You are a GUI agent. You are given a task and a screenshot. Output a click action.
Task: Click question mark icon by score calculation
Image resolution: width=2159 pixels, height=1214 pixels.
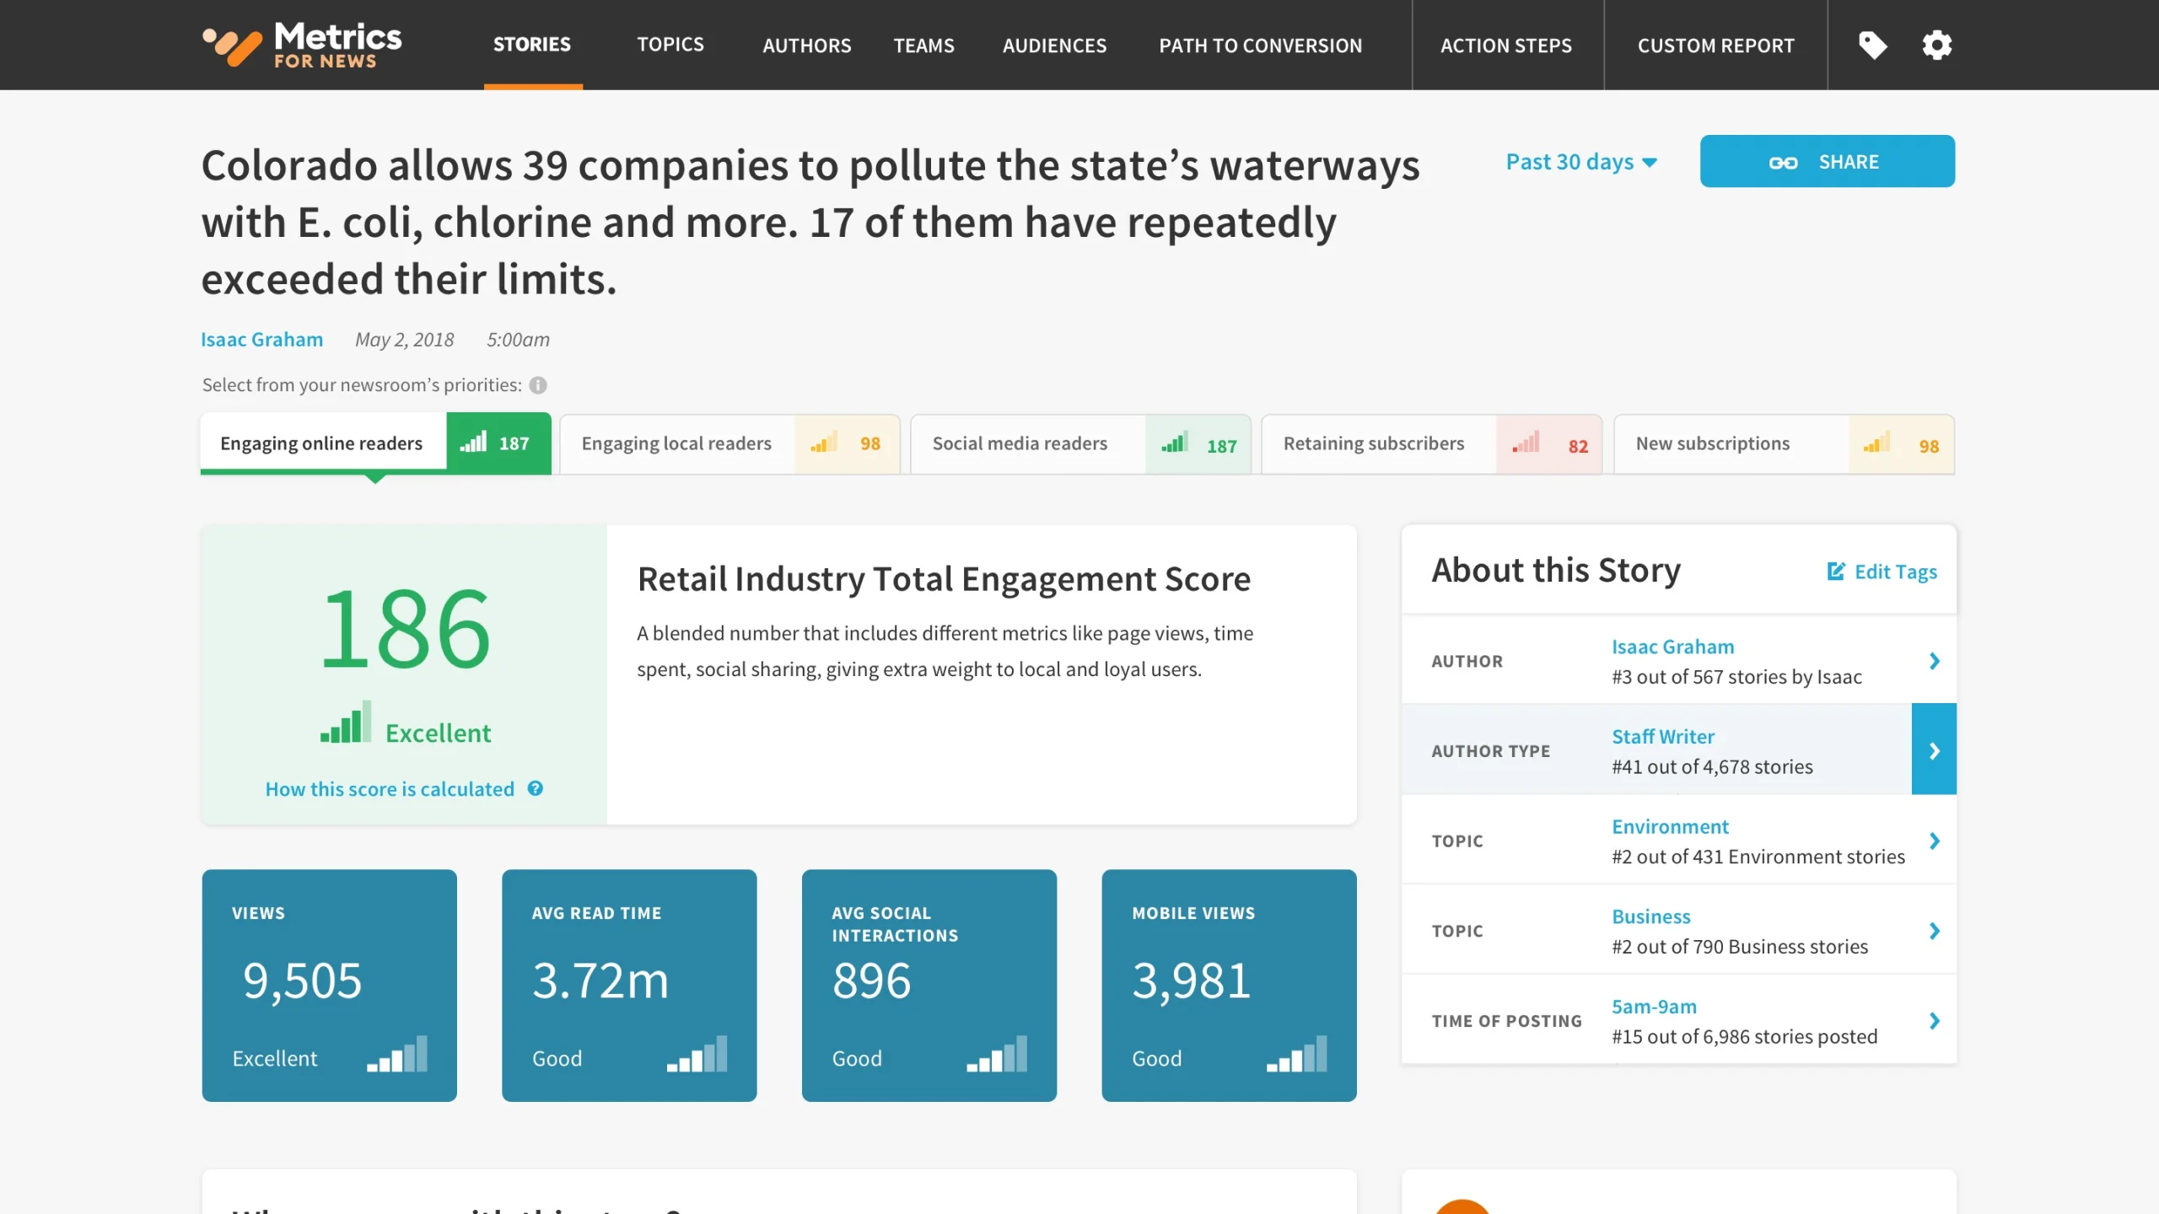tap(536, 788)
